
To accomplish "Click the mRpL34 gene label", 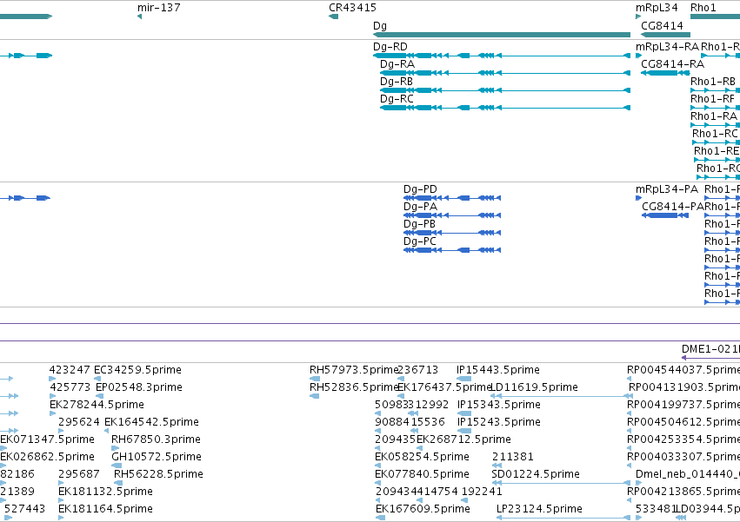I will point(657,8).
